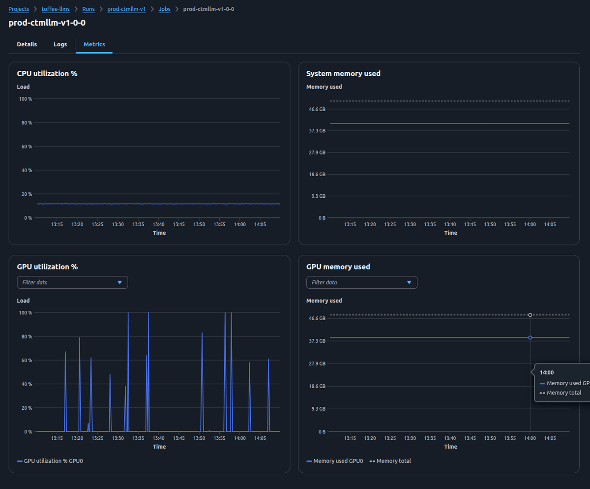Switch to the Details tab

[27, 44]
